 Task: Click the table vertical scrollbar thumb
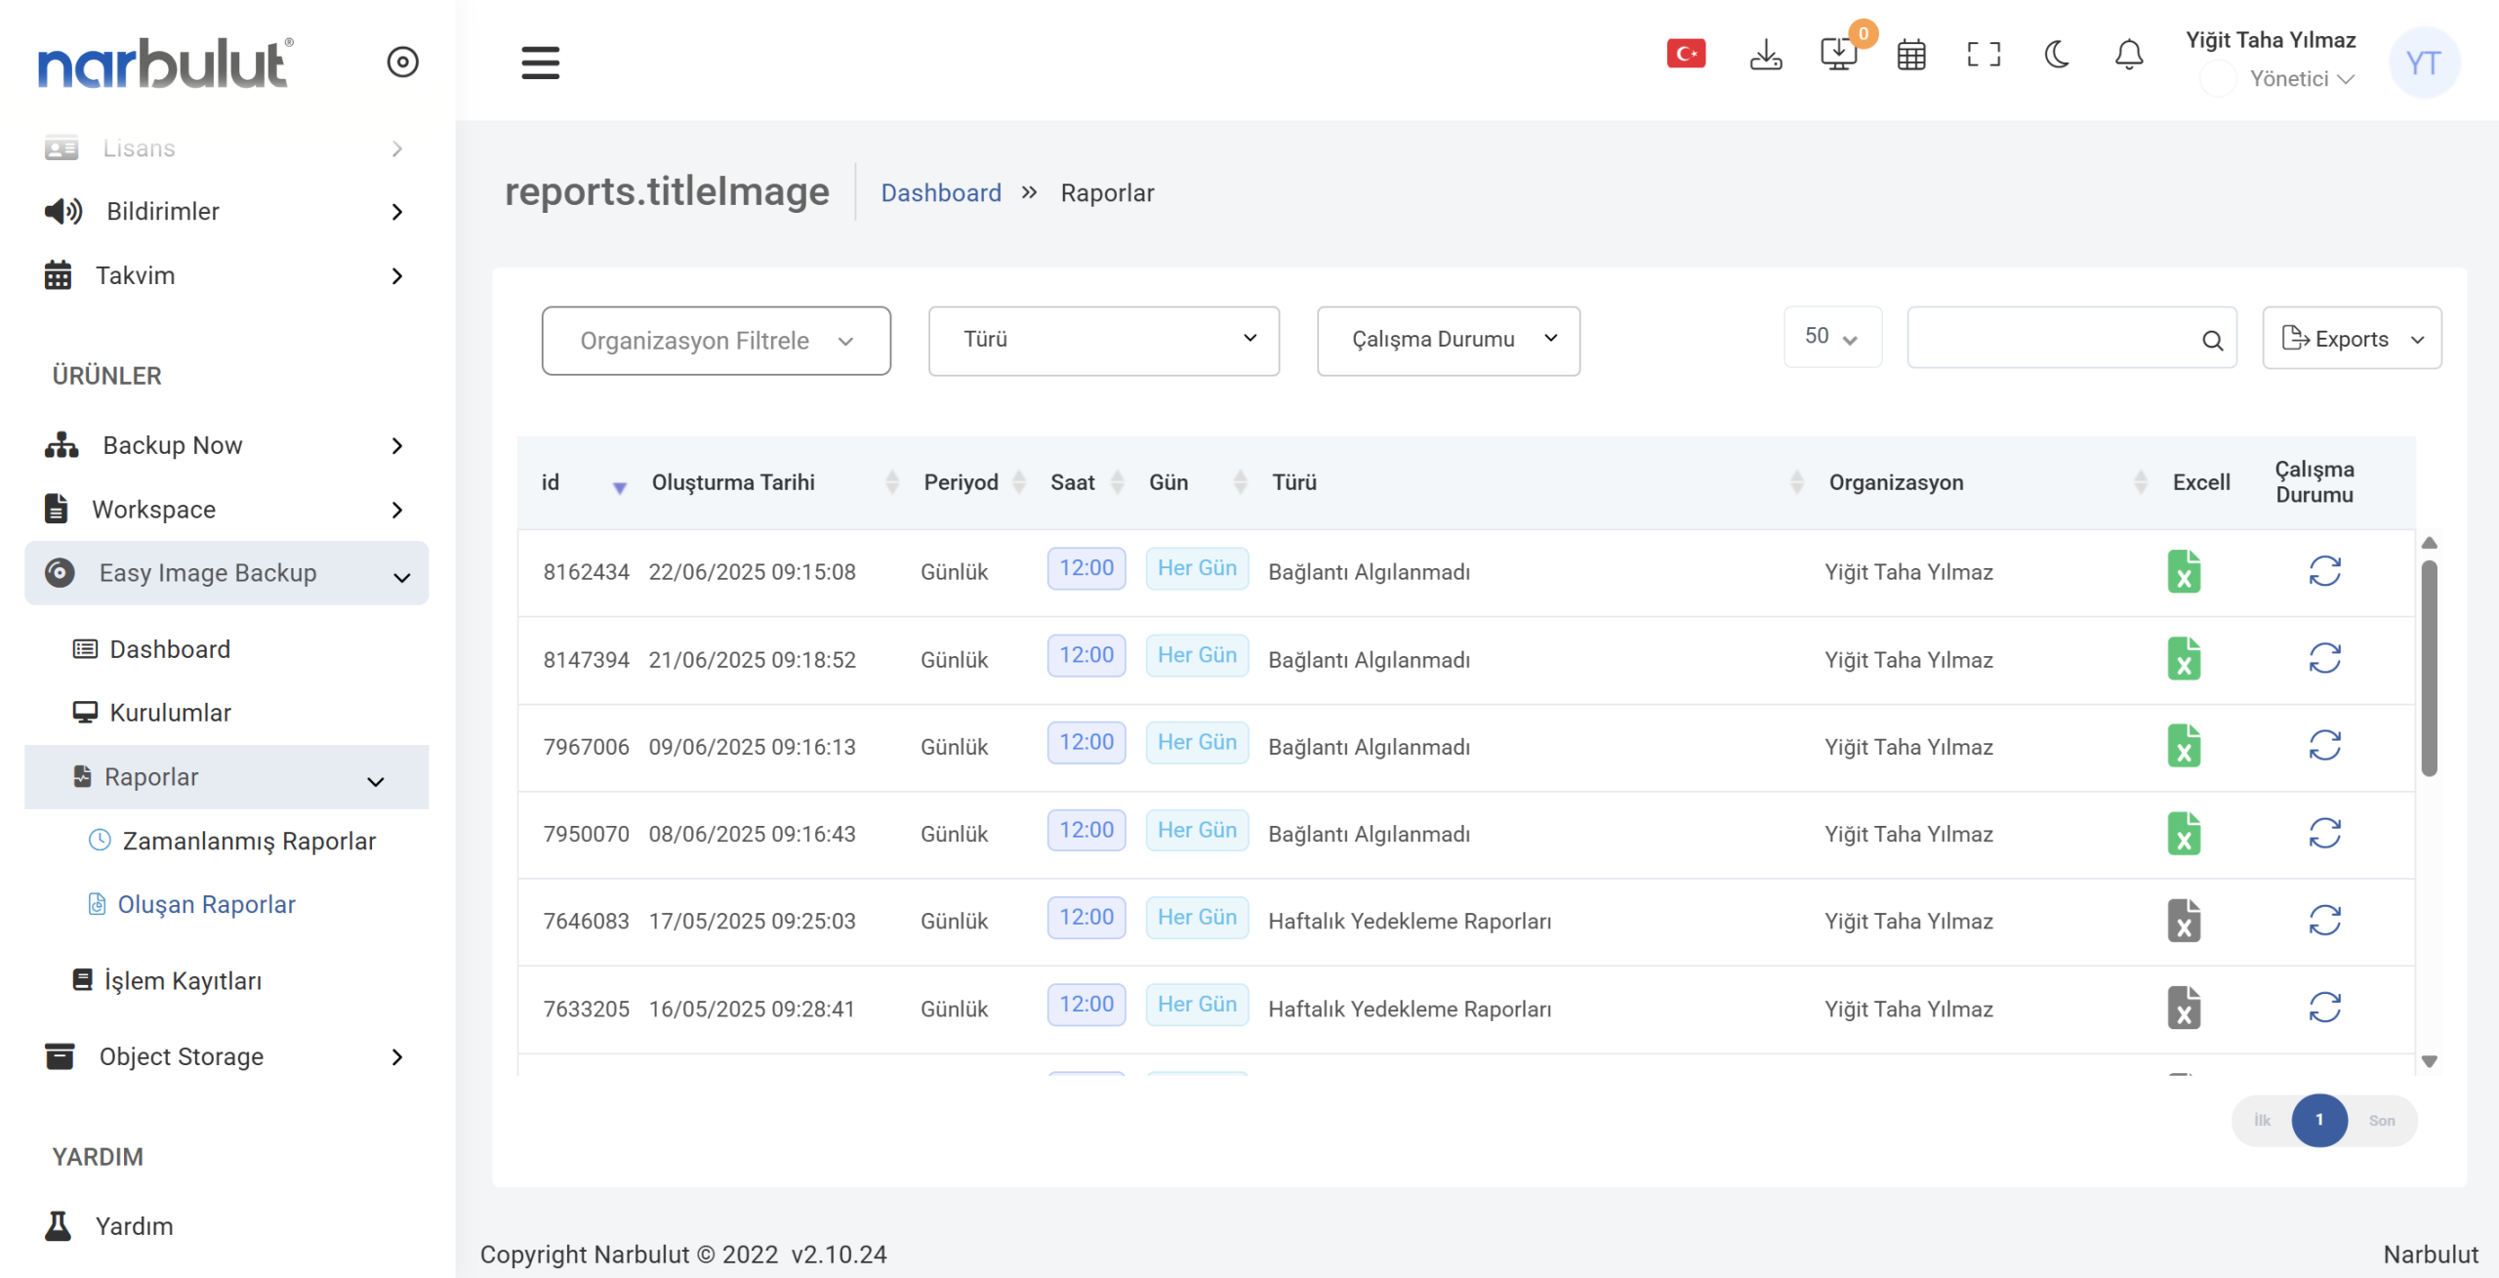pos(2429,669)
